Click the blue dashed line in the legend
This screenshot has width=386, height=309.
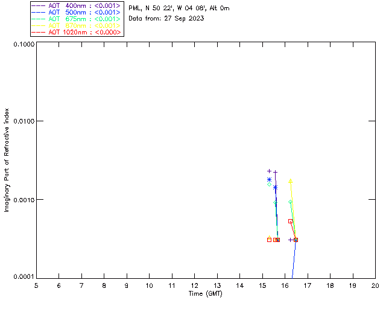[x=39, y=12]
